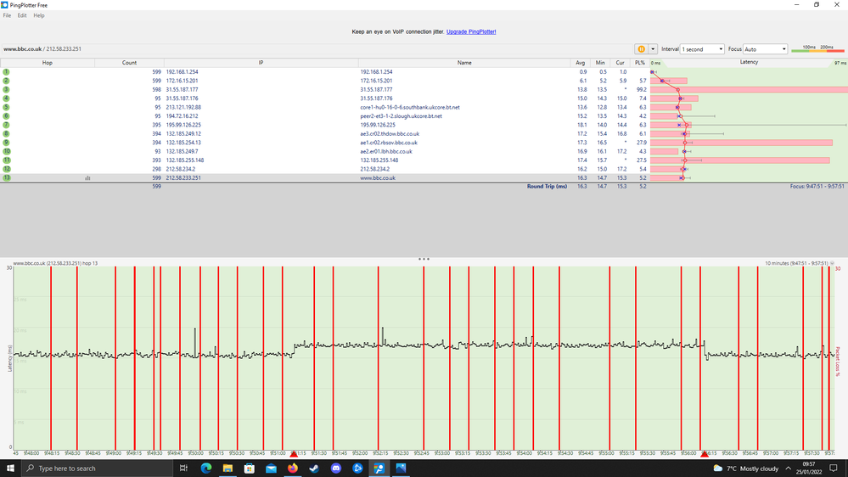
Task: Click the Upgrade PingPlotter! link
Action: (471, 31)
